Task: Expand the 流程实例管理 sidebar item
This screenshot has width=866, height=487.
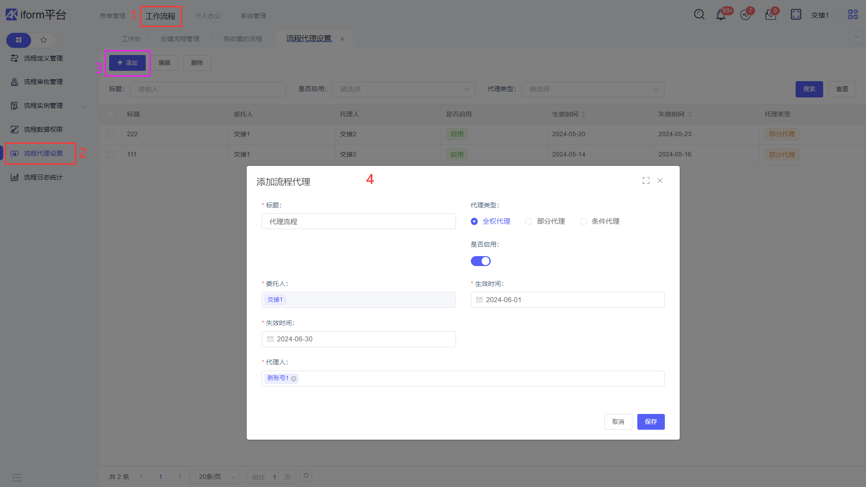Action: tap(43, 106)
